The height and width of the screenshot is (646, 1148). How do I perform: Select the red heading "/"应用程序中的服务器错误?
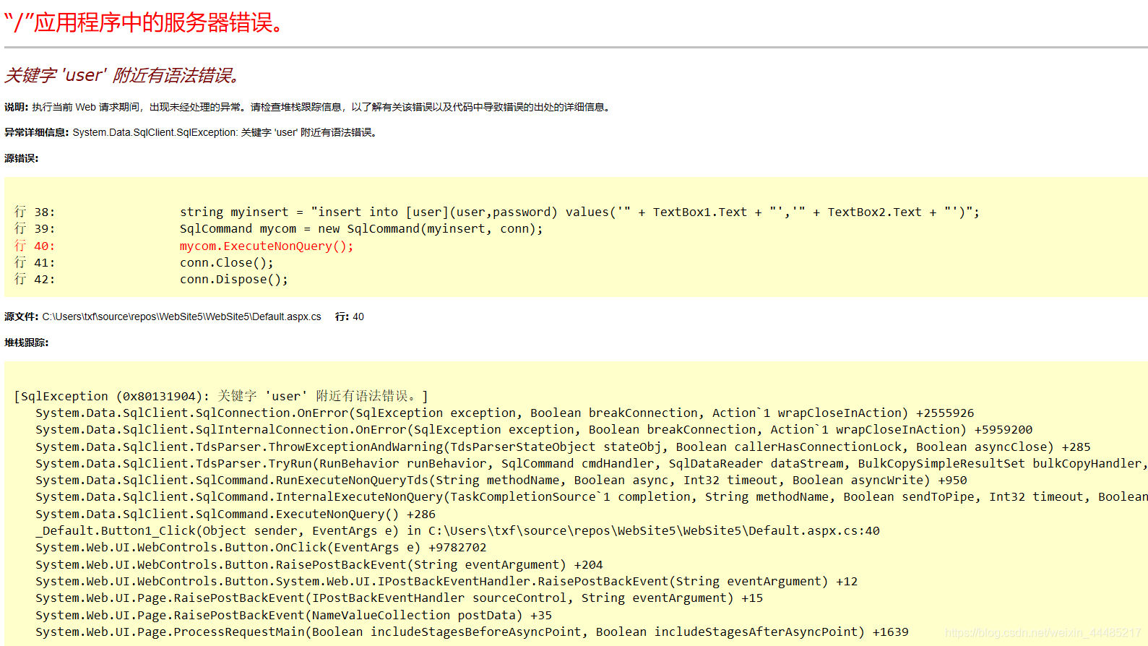coord(143,22)
